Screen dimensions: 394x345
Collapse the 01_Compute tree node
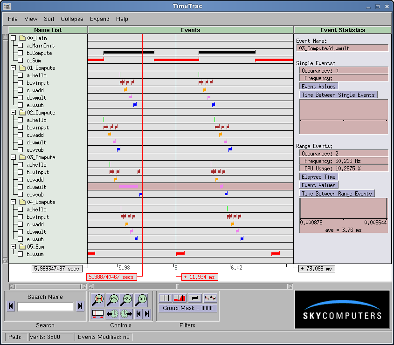tap(14, 68)
